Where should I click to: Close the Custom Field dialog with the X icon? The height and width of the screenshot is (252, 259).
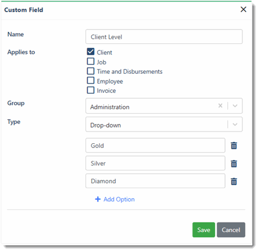tap(243, 9)
